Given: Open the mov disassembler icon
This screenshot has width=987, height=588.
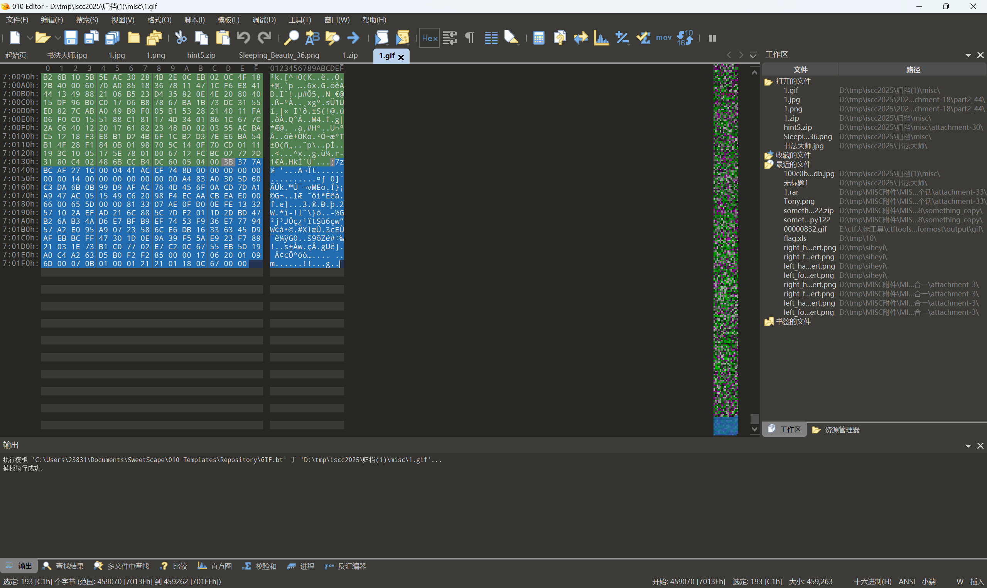Looking at the screenshot, I should point(663,38).
